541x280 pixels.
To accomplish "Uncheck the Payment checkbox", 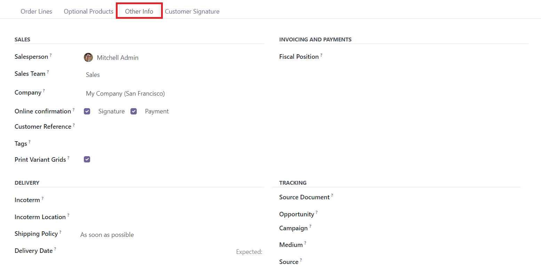I will tap(134, 111).
